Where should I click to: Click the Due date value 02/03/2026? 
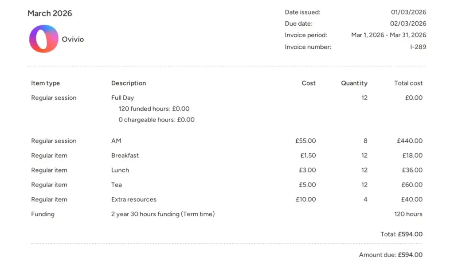(x=408, y=23)
